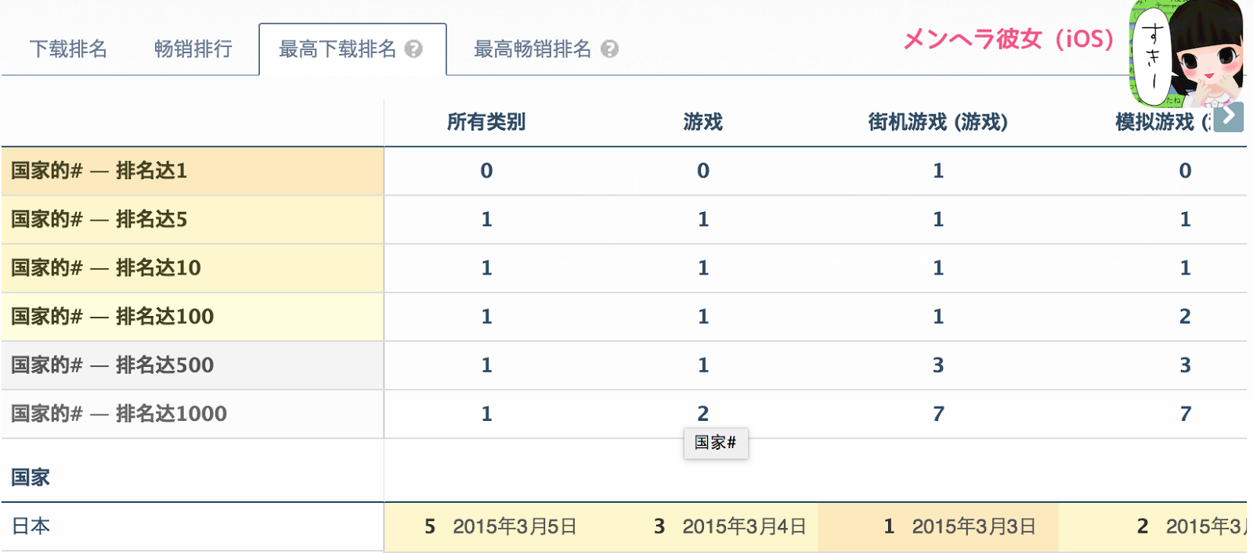Click the メンヘラ彼女 (iOS) app title
1253x553 pixels.
coord(1008,39)
